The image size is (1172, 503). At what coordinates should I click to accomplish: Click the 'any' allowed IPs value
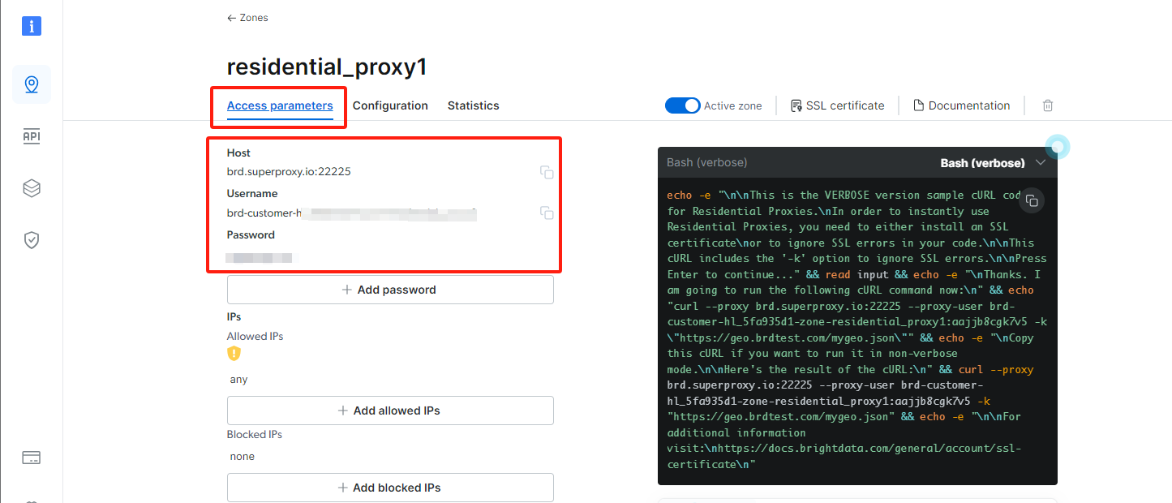click(x=239, y=380)
